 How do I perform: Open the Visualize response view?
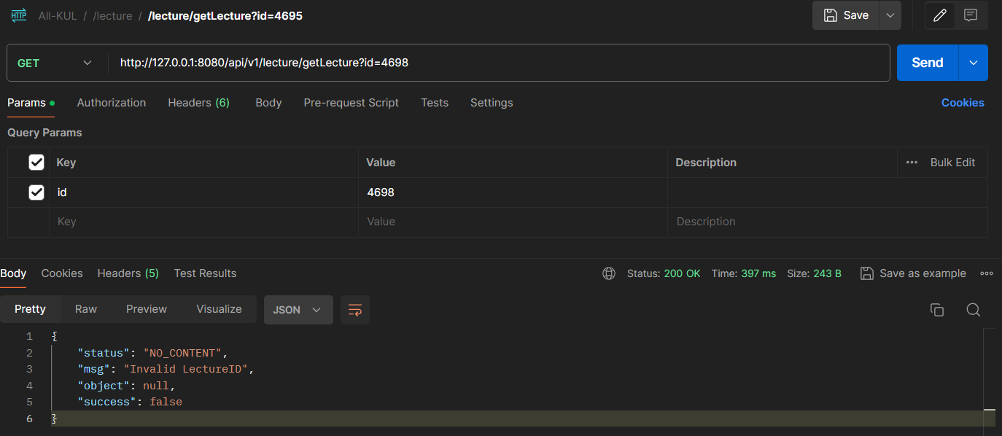coord(219,309)
